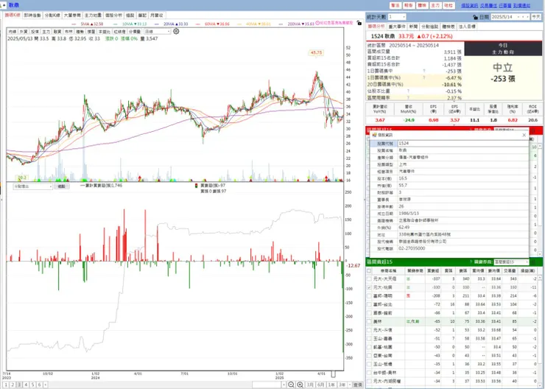Toggle the 布林 indicator button
545x389 pixels.
click(x=68, y=32)
